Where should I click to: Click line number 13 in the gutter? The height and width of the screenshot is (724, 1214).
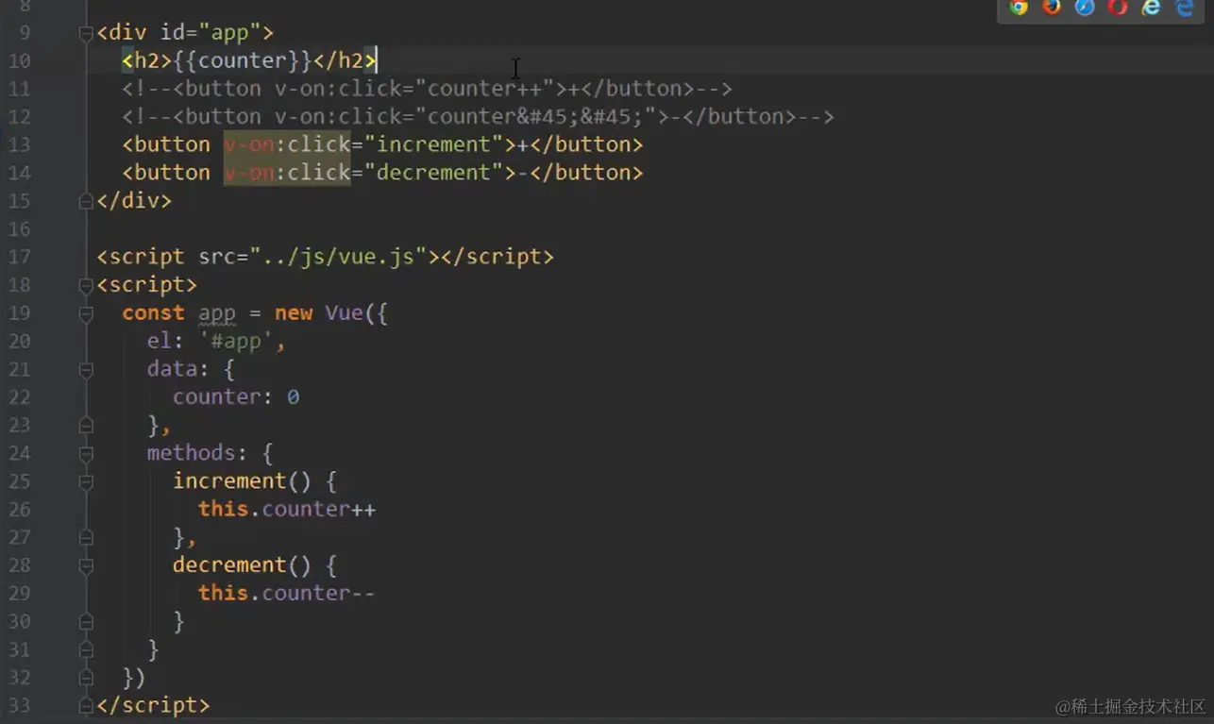point(20,144)
